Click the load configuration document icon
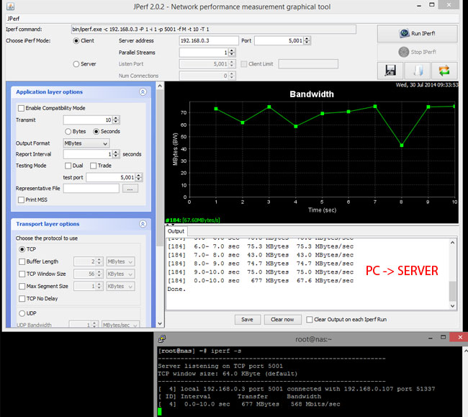468x417 pixels. 418,71
